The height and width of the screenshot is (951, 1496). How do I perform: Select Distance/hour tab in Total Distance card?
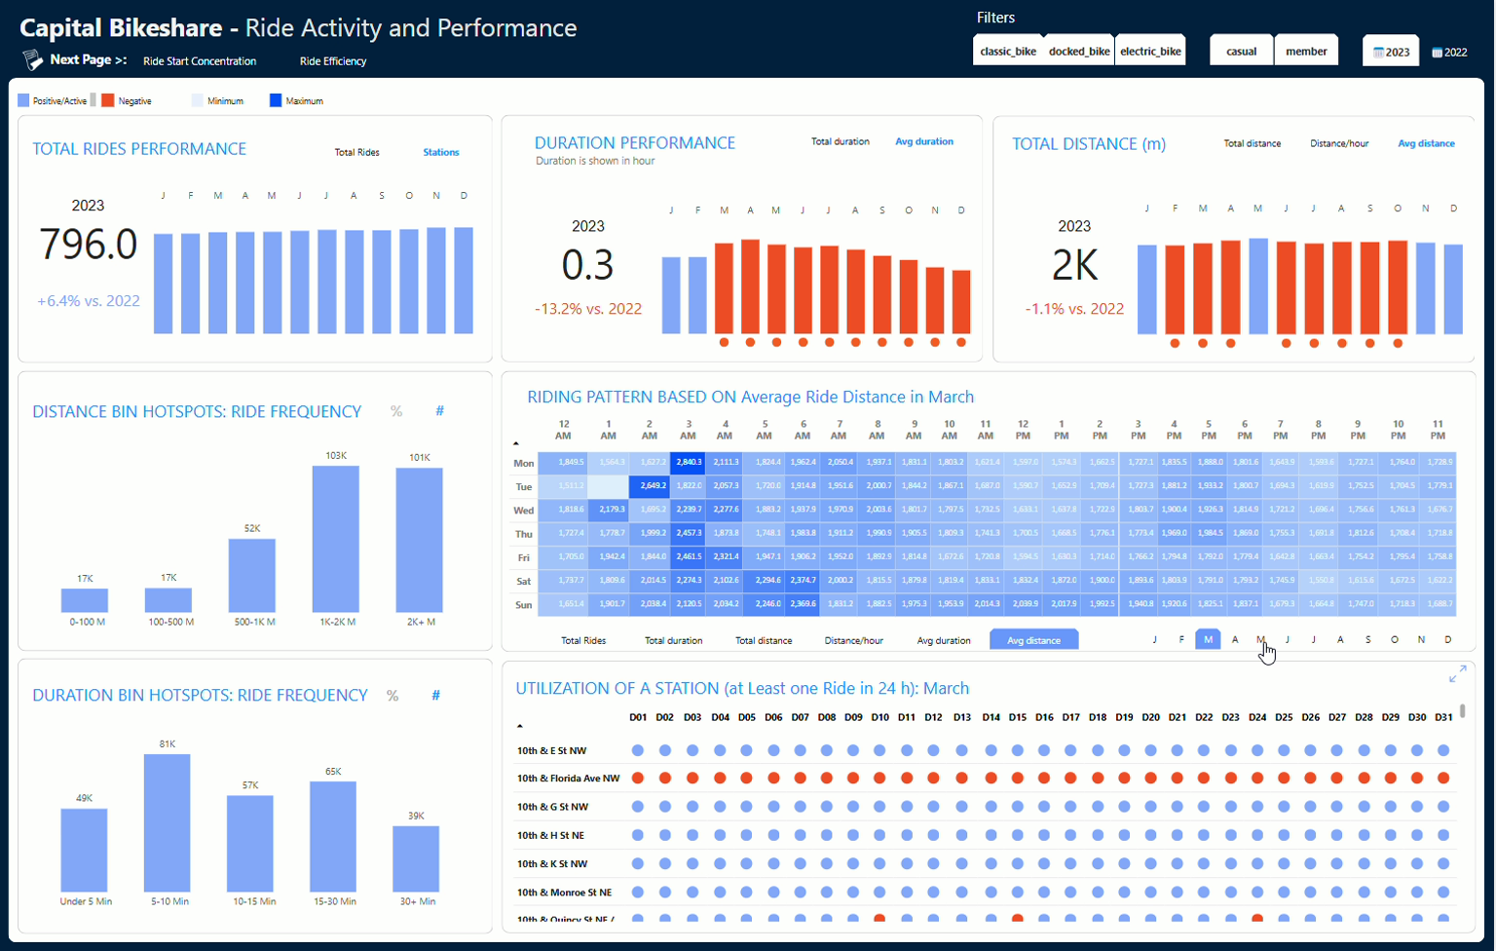click(1338, 143)
